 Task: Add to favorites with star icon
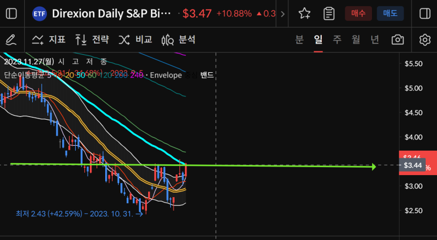point(304,14)
